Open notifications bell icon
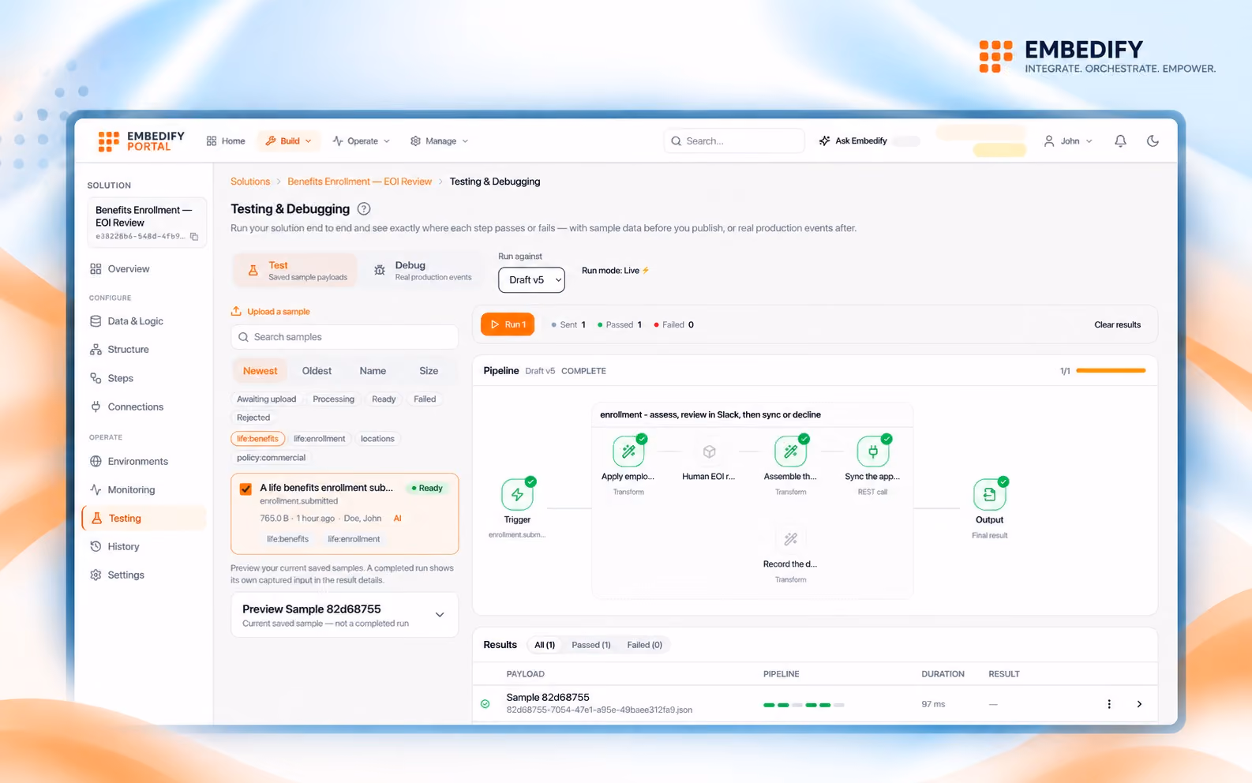 (1120, 140)
